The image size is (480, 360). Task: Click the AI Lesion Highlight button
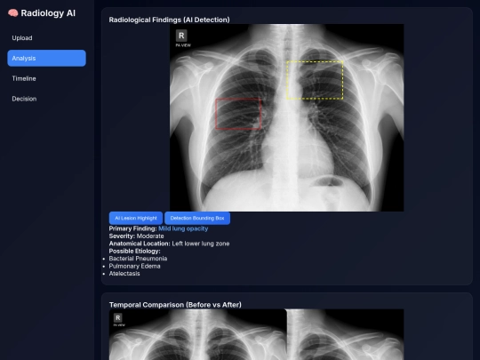point(136,219)
